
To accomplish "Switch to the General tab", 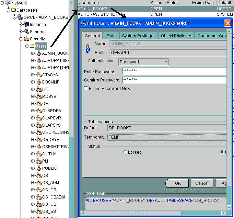I will coord(92,36).
